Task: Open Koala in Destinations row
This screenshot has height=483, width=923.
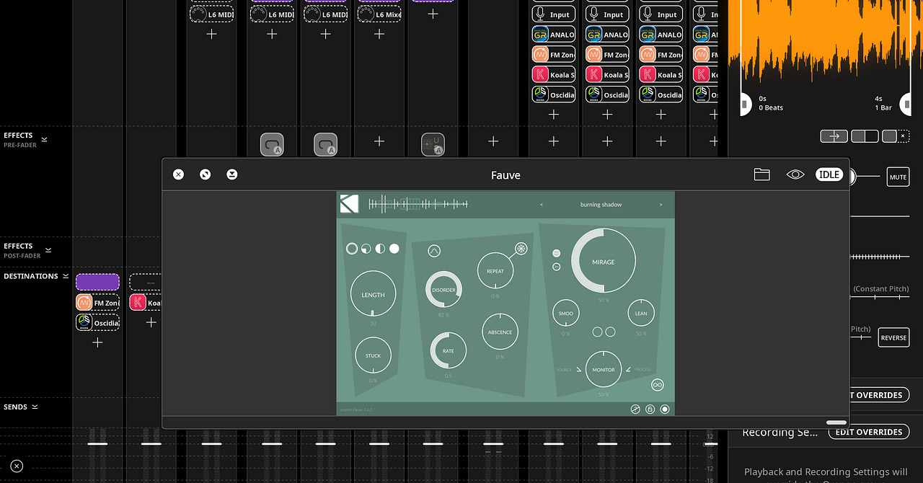Action: tap(145, 303)
